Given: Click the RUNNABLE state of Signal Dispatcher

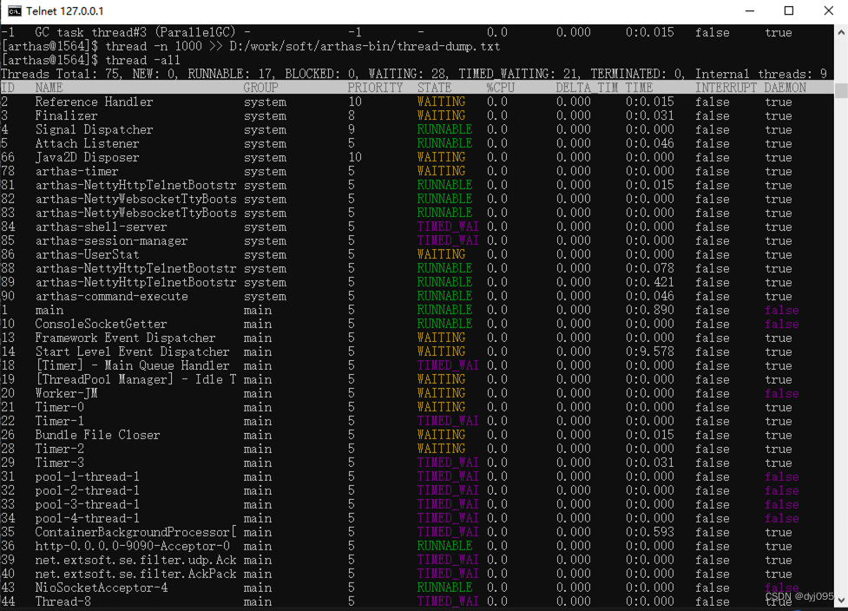Looking at the screenshot, I should pos(444,130).
